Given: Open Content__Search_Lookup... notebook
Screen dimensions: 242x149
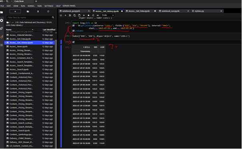Looking at the screenshot, I should point(29,123).
